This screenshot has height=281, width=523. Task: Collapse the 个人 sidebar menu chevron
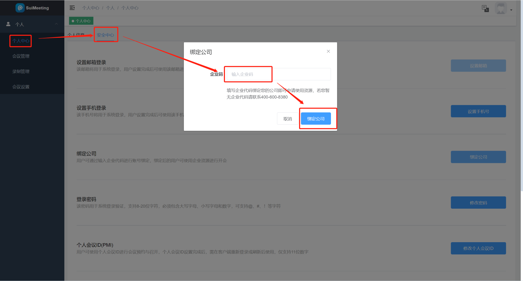tap(56, 24)
